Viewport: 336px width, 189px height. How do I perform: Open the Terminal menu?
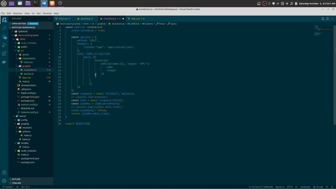47,13
